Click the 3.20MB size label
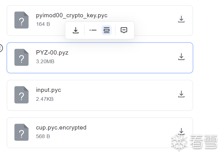Screen dimensions: 222x156 [45, 62]
